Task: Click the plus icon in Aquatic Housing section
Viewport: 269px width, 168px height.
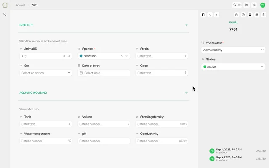Action: (186, 92)
